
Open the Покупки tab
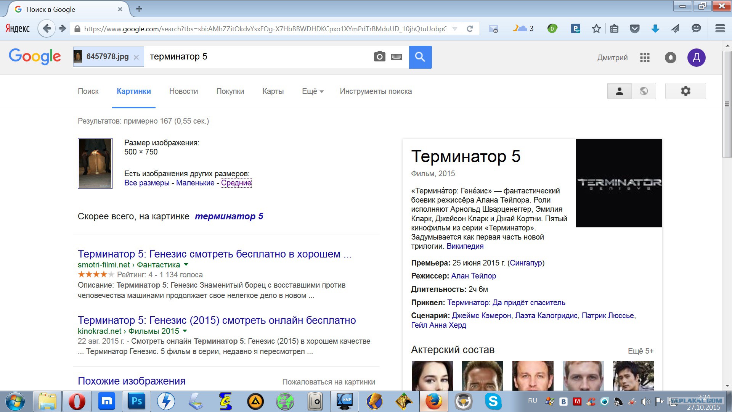click(230, 91)
